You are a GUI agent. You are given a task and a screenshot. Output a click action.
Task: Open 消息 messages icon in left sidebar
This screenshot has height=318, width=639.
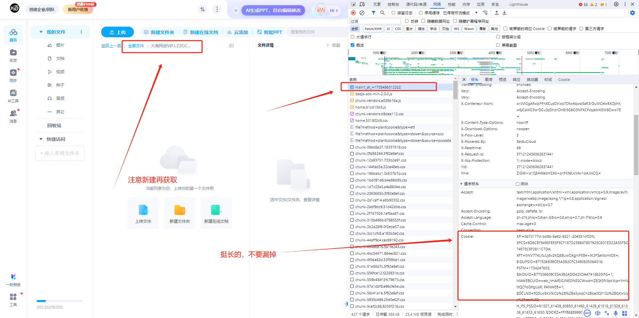13,116
